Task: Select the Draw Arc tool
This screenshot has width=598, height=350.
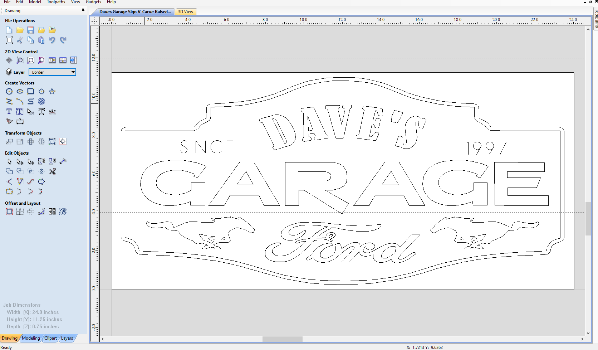Action: point(20,102)
